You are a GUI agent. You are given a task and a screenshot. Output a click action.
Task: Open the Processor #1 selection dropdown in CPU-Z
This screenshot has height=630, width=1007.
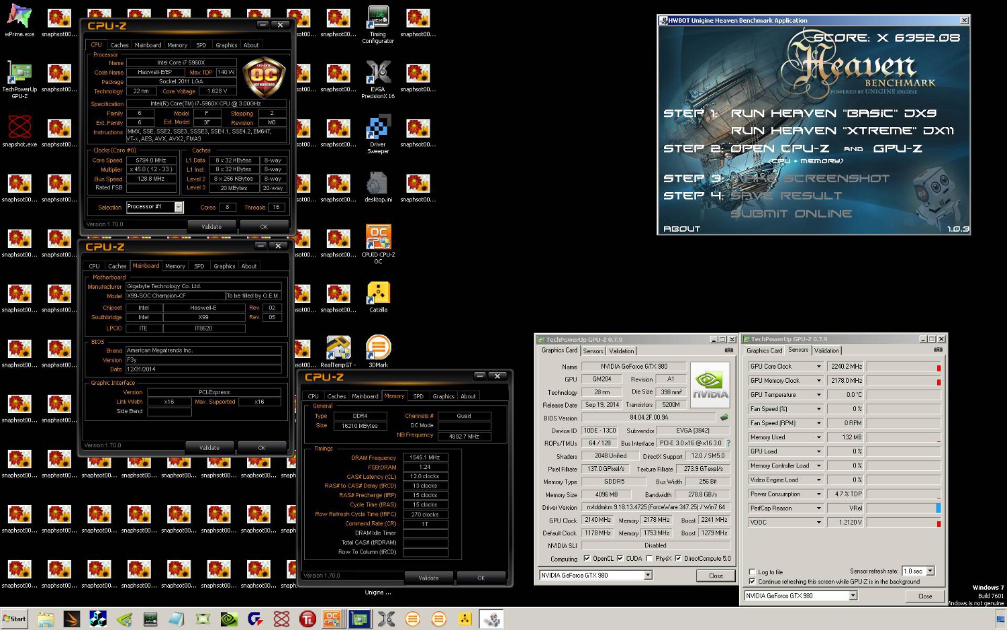[x=179, y=207]
